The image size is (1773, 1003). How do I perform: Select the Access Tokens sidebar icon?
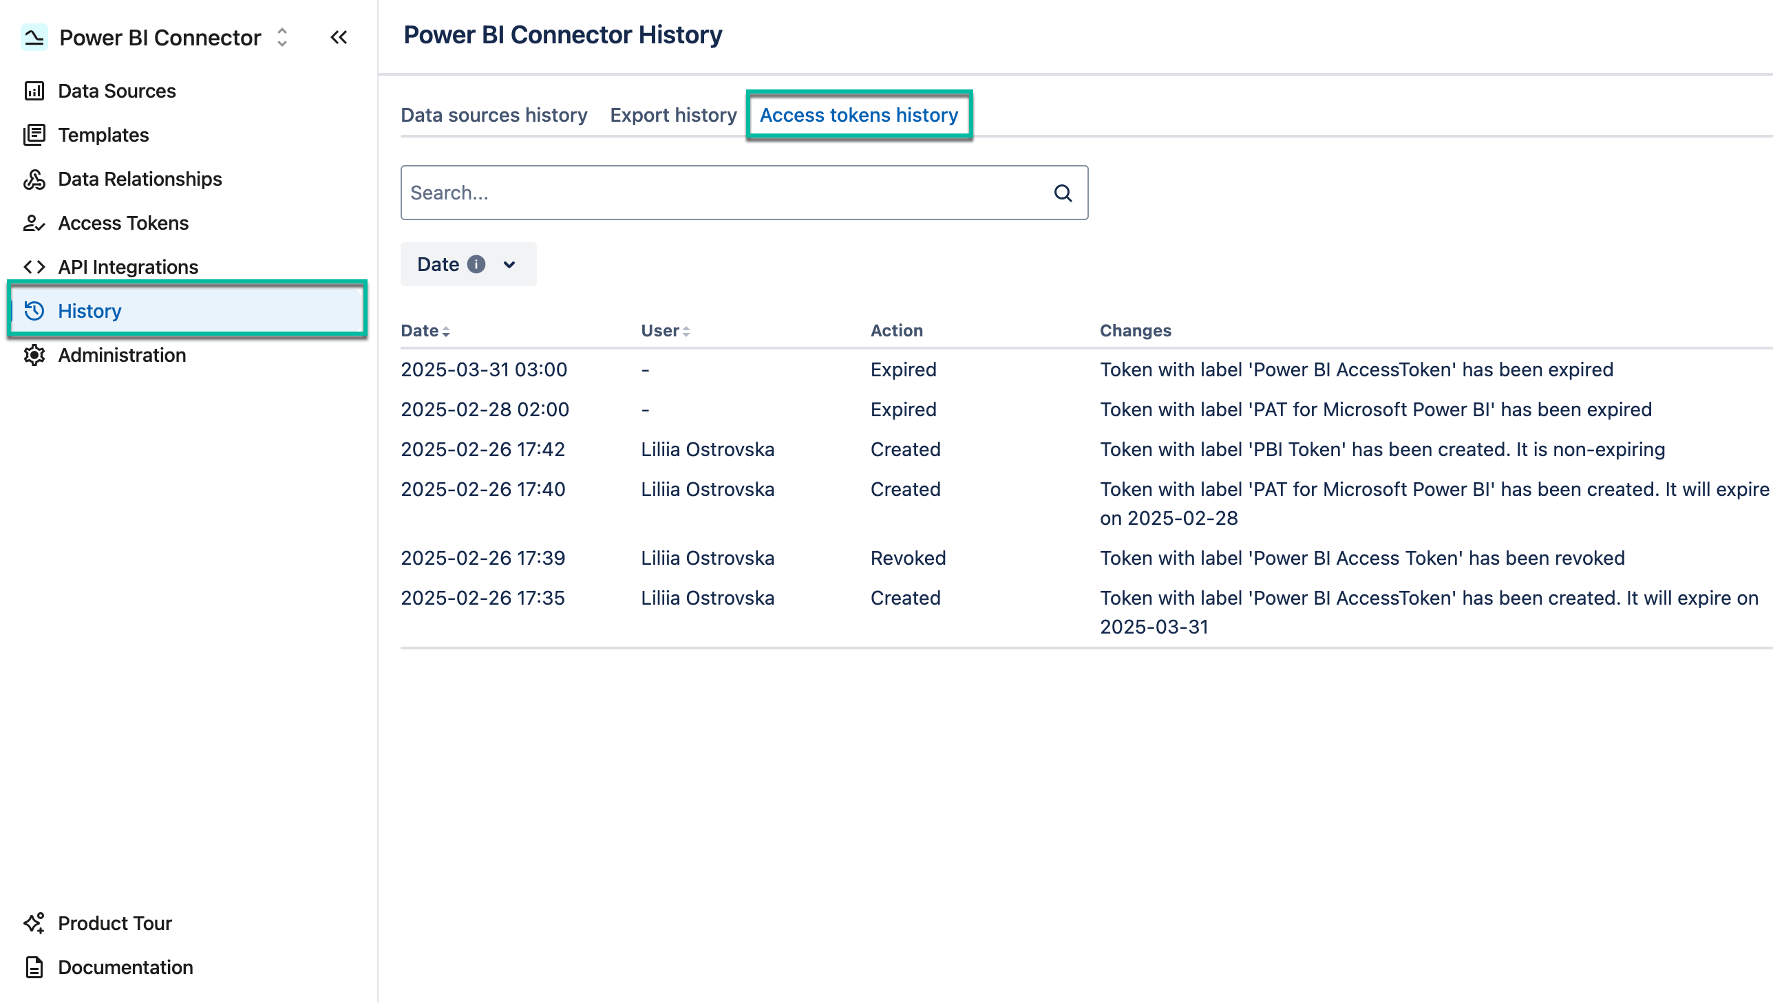click(34, 222)
